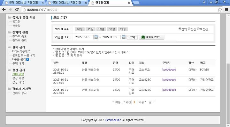Image resolution: width=230 pixels, height=127 pixels.
Task: Click the 교보문고 channel cell
Action: pos(144,70)
